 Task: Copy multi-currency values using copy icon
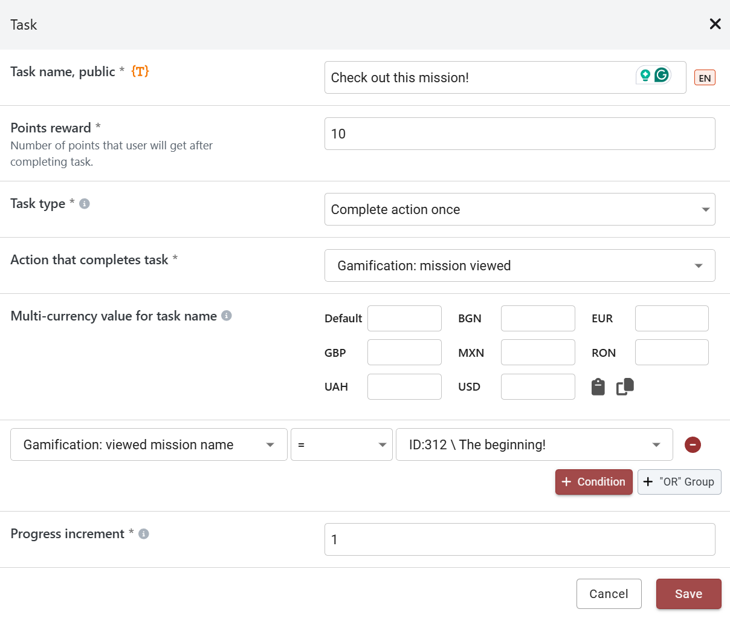(625, 386)
